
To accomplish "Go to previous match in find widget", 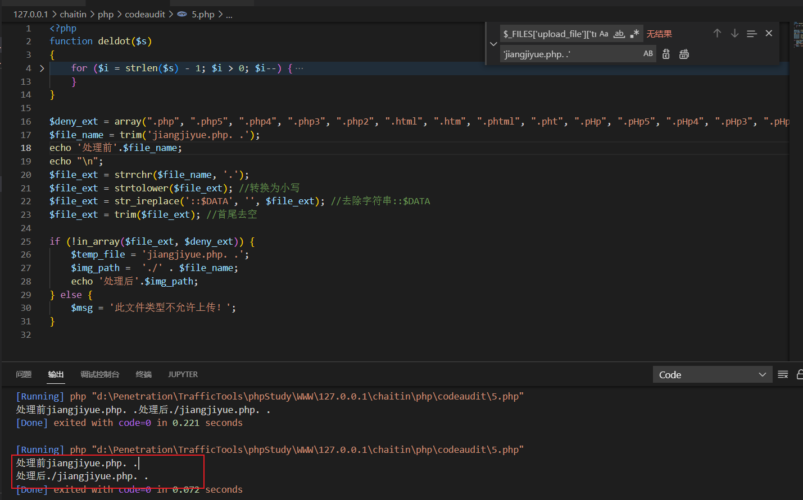I will tap(717, 34).
